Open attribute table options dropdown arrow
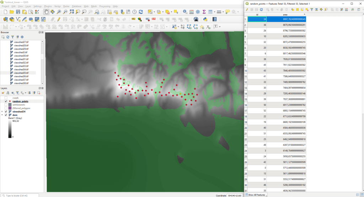364x197 pixels. coord(214,12)
